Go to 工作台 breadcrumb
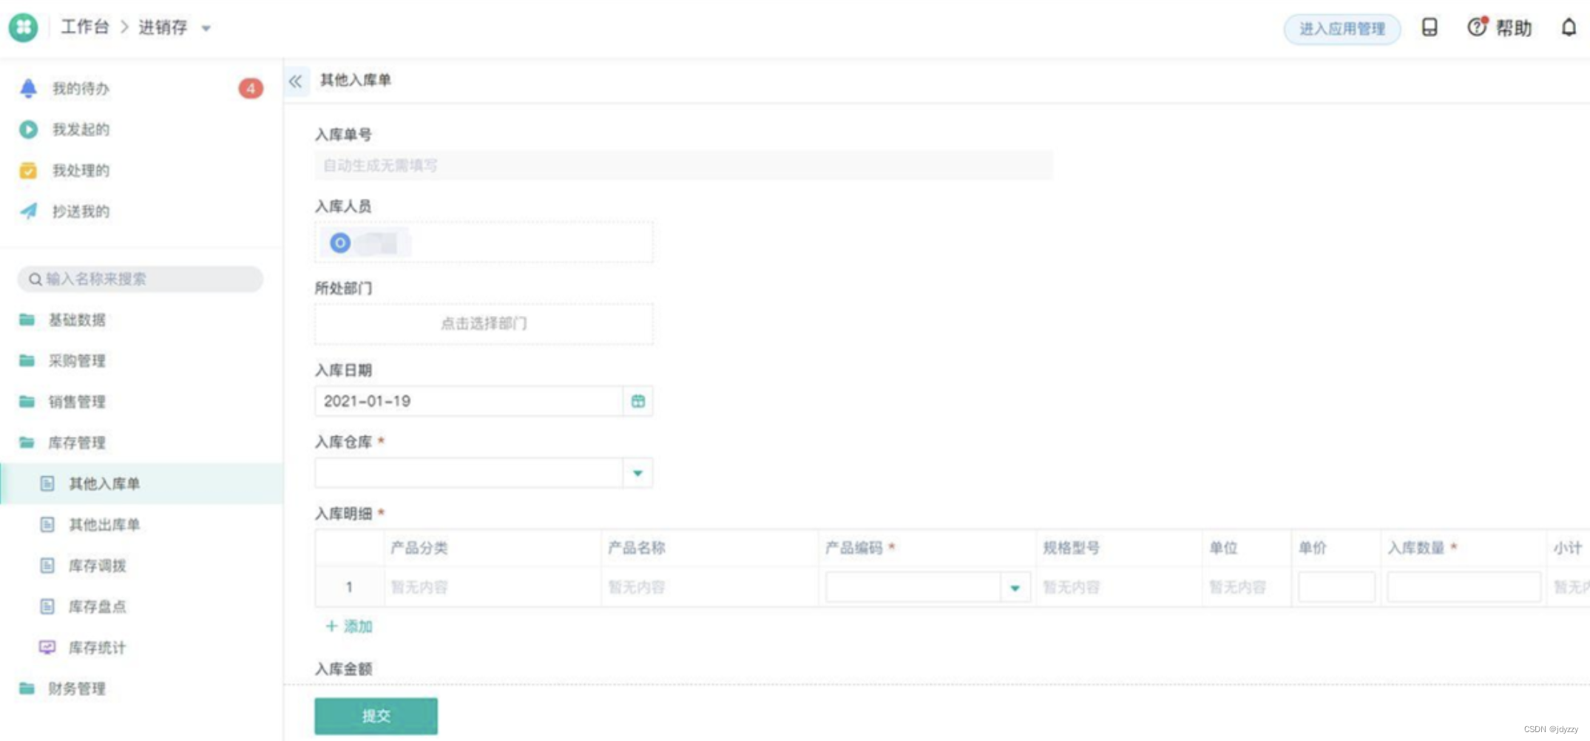 84,27
